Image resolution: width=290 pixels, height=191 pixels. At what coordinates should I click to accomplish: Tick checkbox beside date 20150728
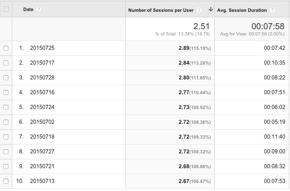(6, 78)
